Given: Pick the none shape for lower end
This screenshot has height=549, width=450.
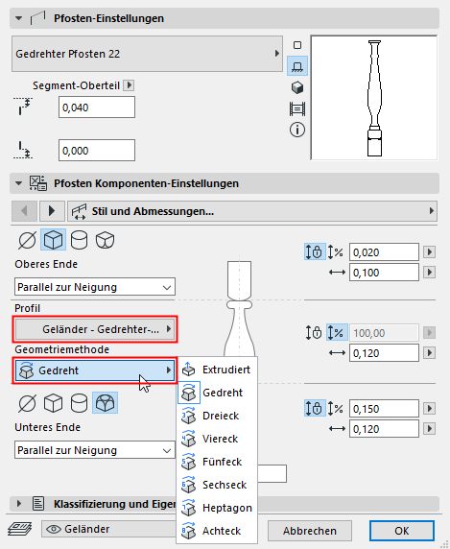Looking at the screenshot, I should coord(27,403).
